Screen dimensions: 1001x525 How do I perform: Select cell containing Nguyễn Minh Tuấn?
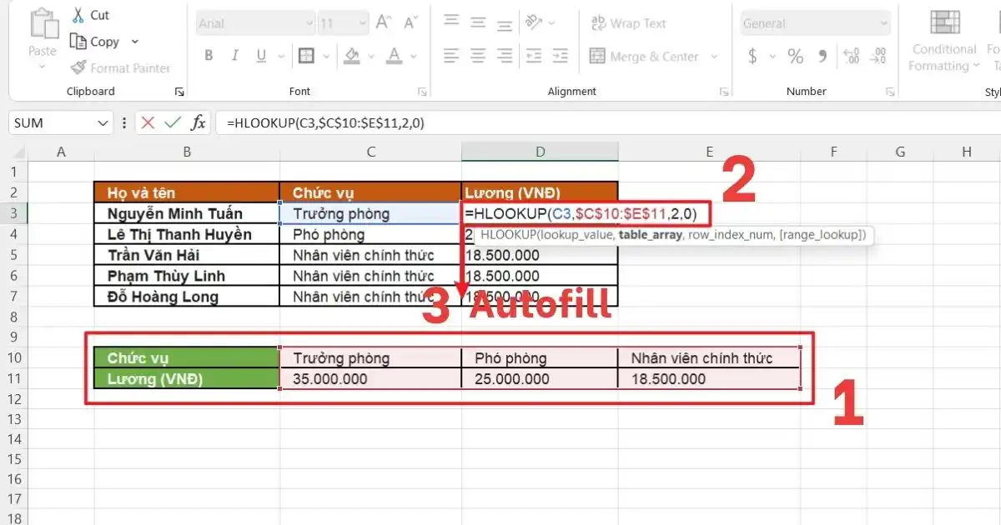pos(187,213)
